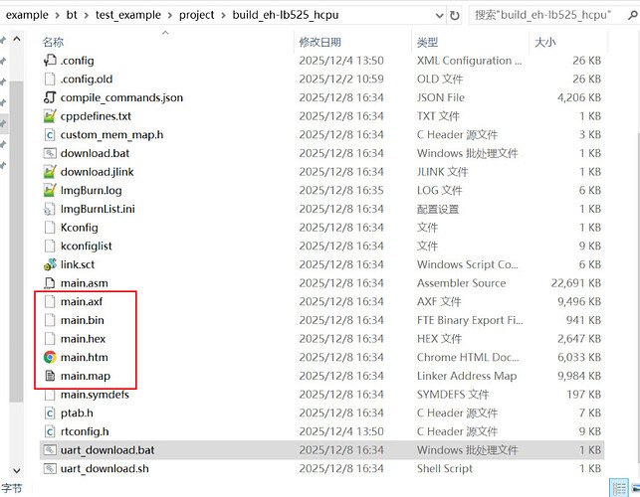
Task: Navigate to test_example in the breadcrumb path
Action: click(x=136, y=16)
